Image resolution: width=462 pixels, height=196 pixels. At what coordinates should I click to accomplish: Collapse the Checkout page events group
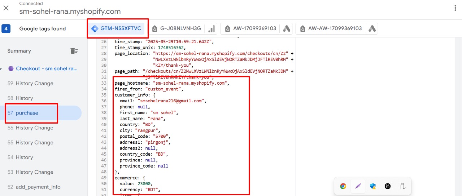tap(1, 68)
